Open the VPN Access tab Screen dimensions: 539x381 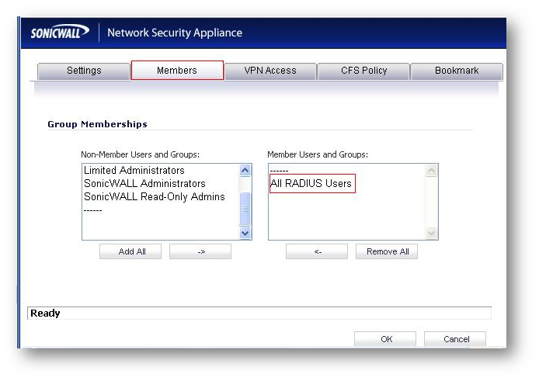270,71
